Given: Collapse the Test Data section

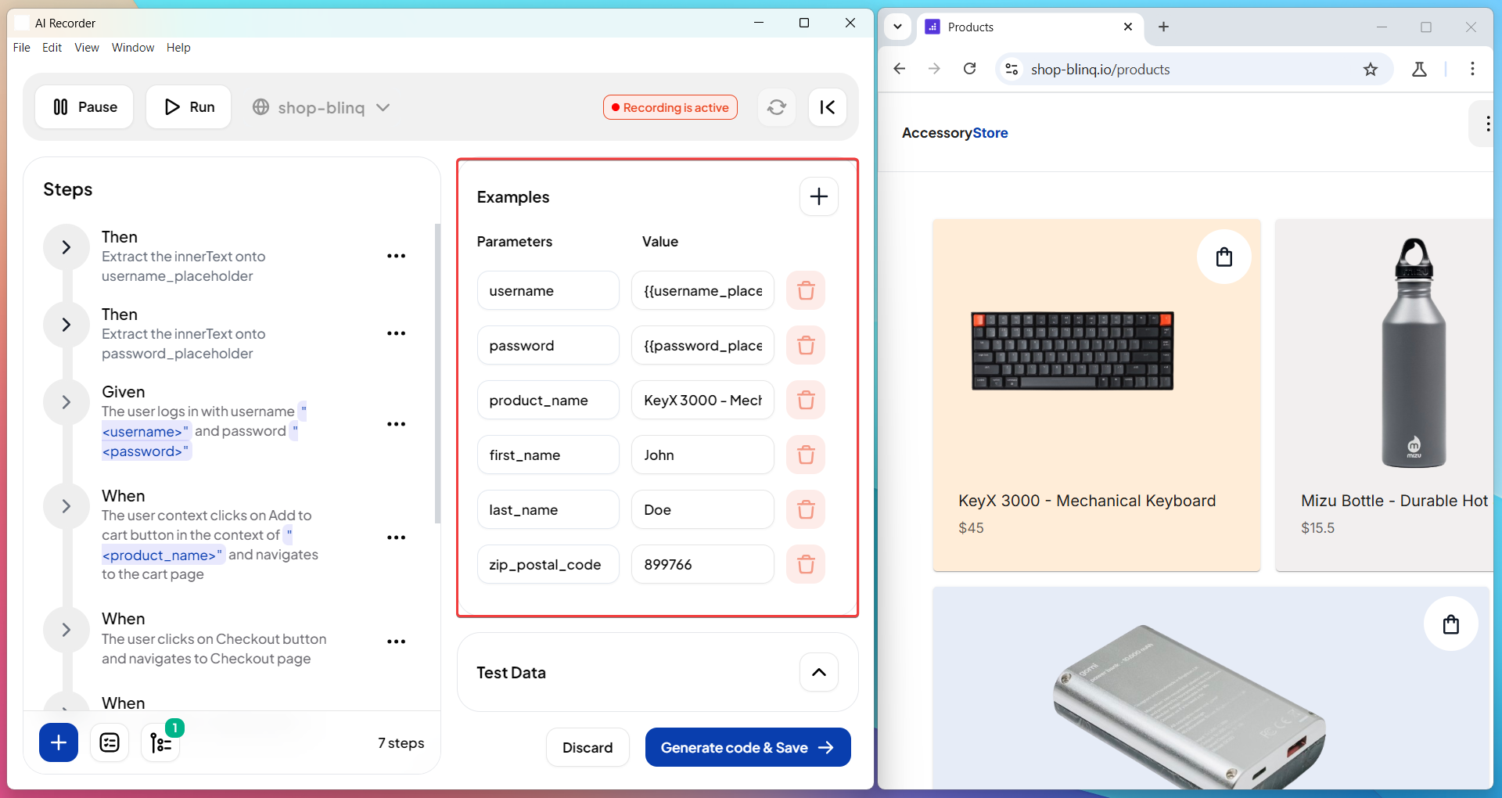Looking at the screenshot, I should [x=818, y=673].
